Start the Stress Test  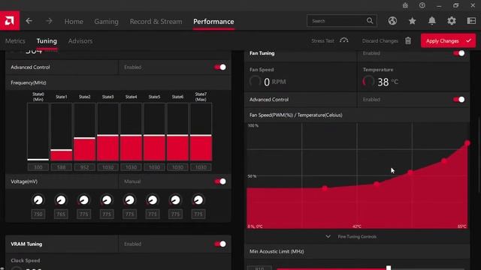322,40
